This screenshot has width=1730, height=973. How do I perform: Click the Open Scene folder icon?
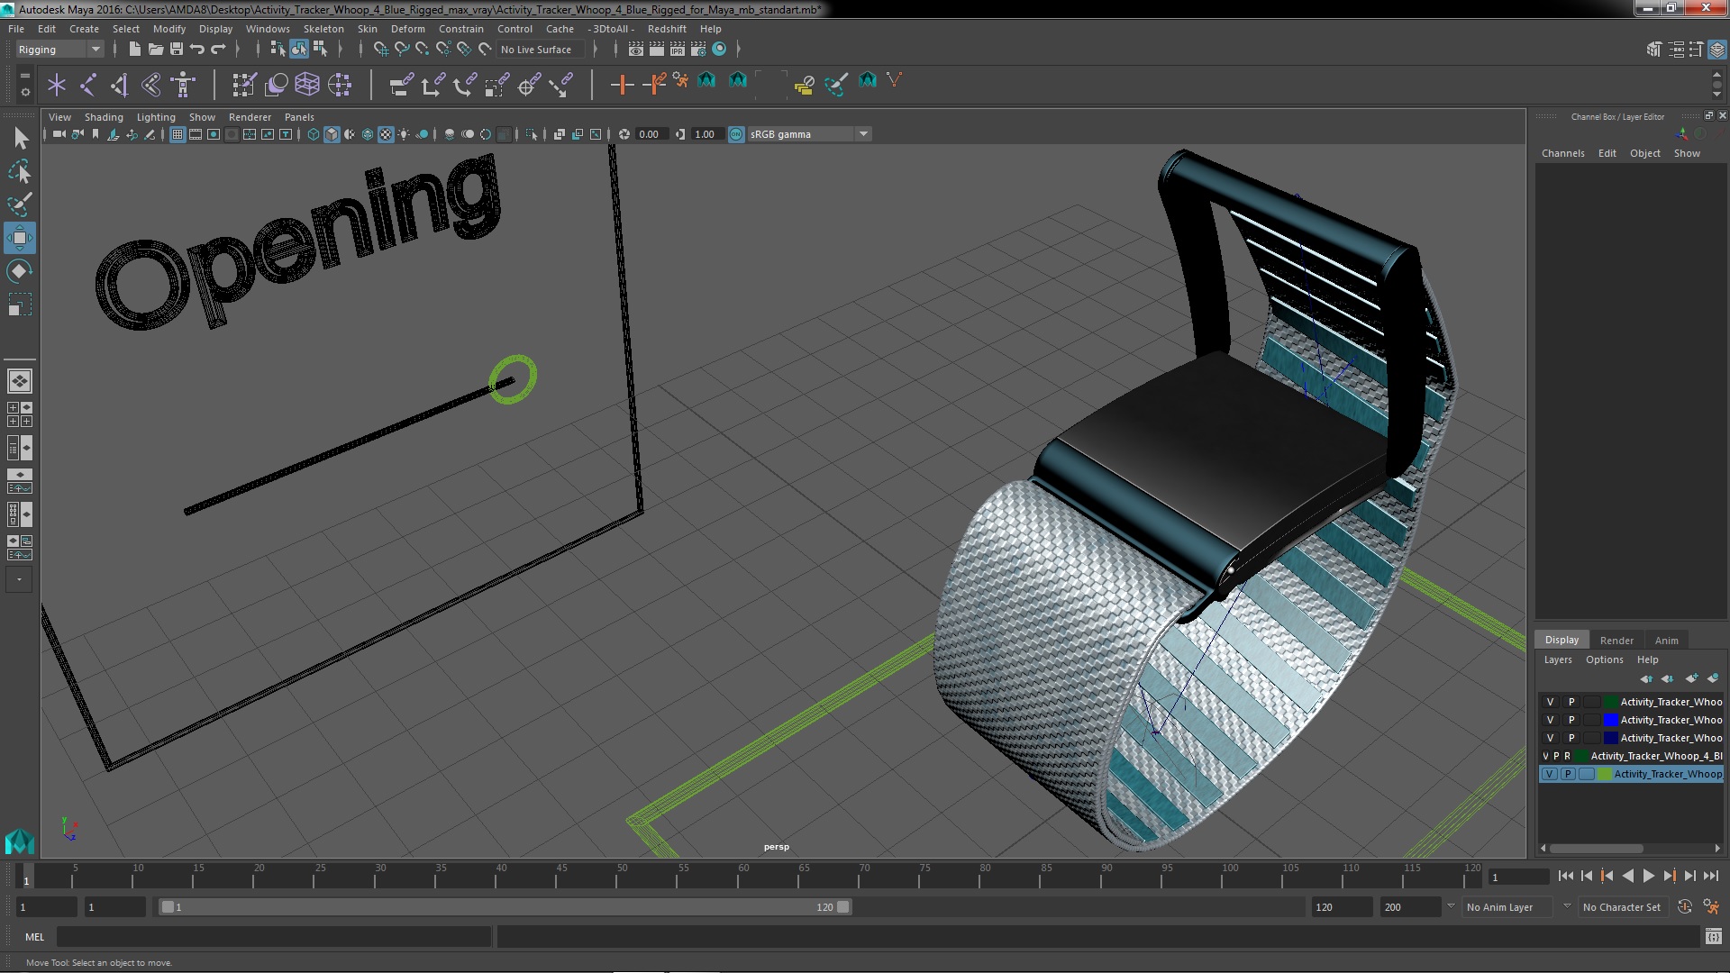[155, 50]
